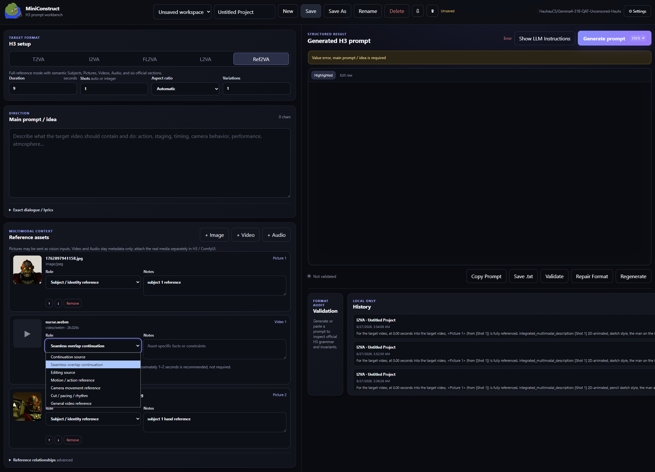Move 1762897941158.jpg asset down
Viewport: 655px width, 472px height.
pyautogui.click(x=58, y=303)
